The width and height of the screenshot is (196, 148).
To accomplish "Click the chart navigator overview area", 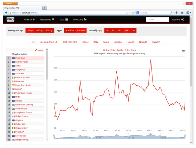I will click(119, 136).
